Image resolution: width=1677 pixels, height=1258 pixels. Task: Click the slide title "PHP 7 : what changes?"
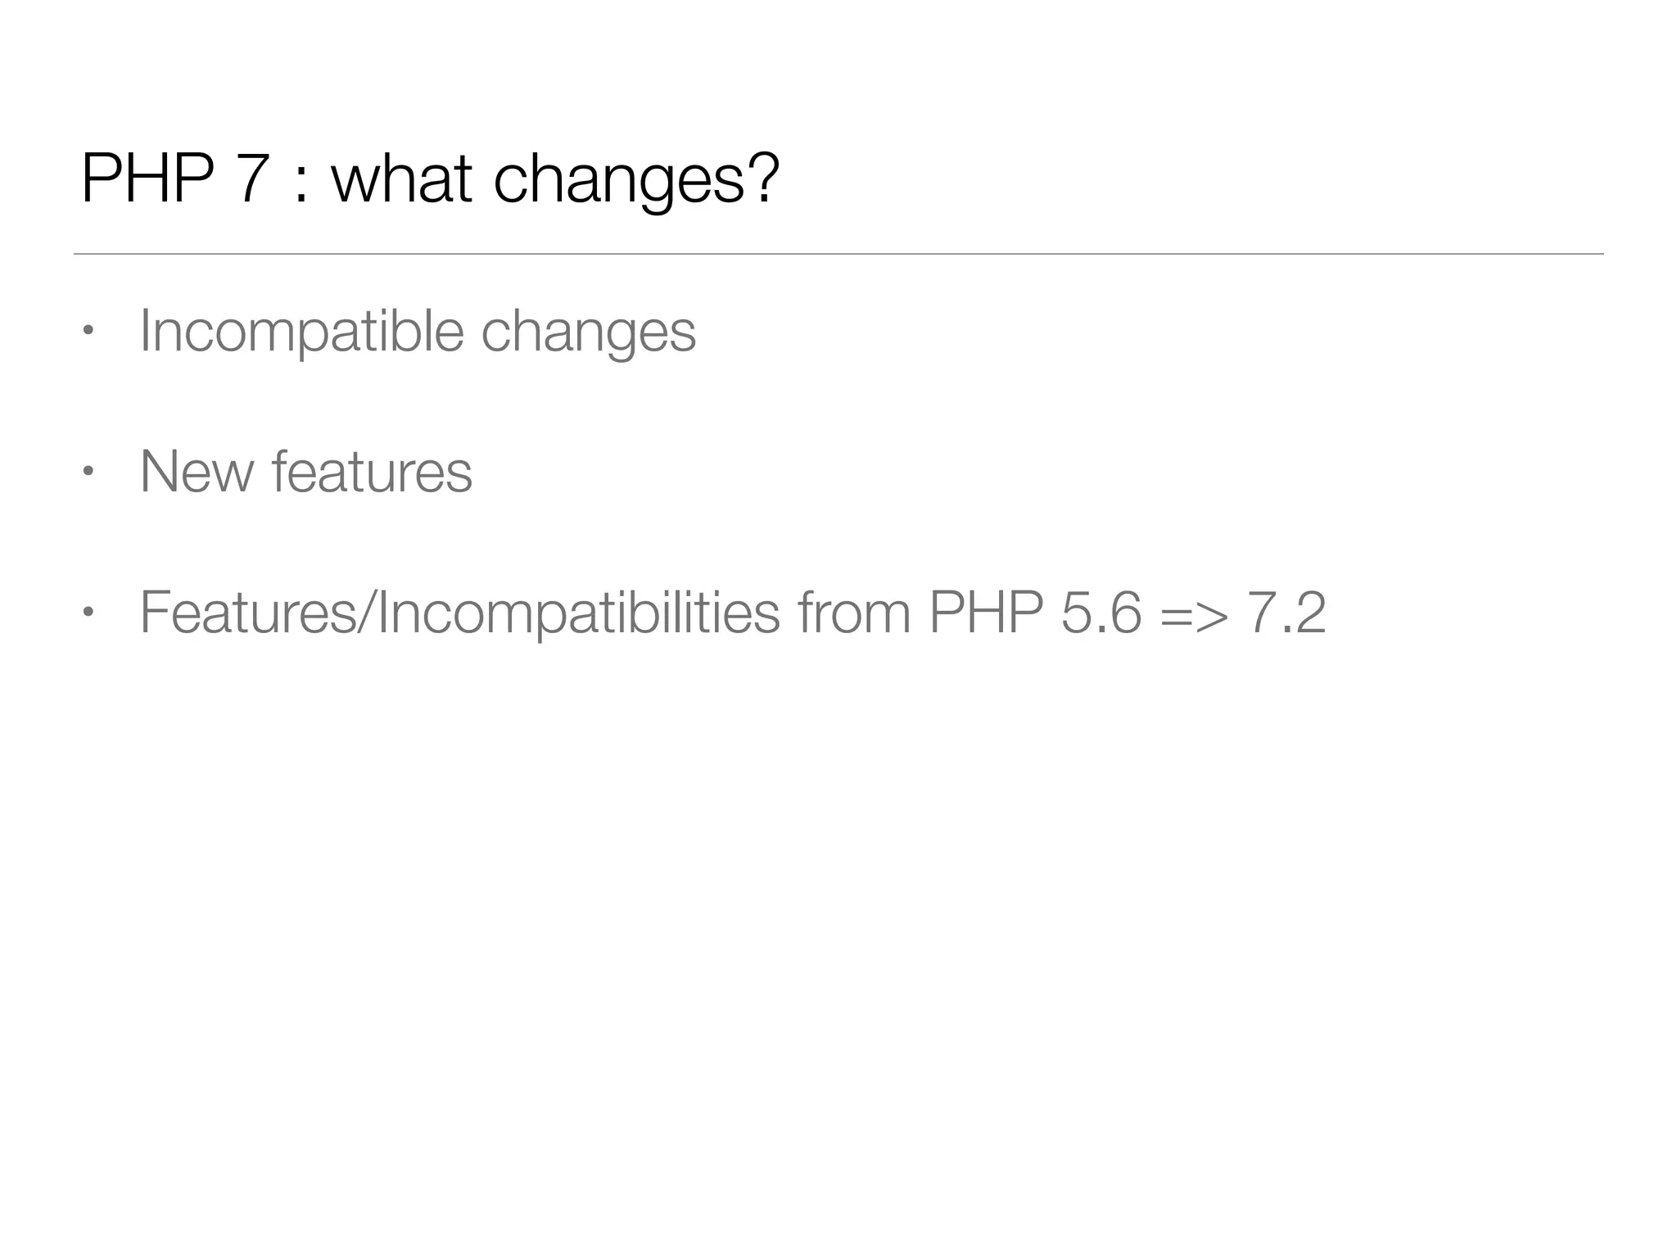click(x=430, y=179)
